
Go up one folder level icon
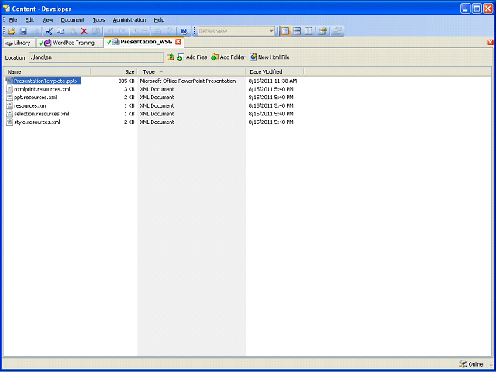tap(170, 57)
